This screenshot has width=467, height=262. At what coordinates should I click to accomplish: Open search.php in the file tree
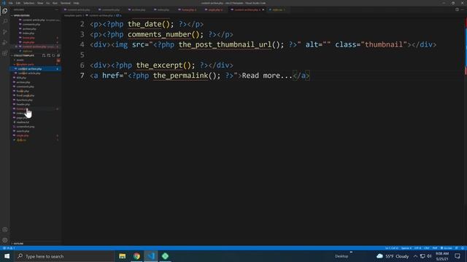[x=23, y=131]
